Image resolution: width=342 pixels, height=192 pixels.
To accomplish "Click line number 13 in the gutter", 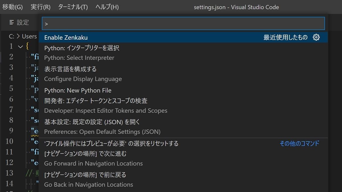I will 9,173.
